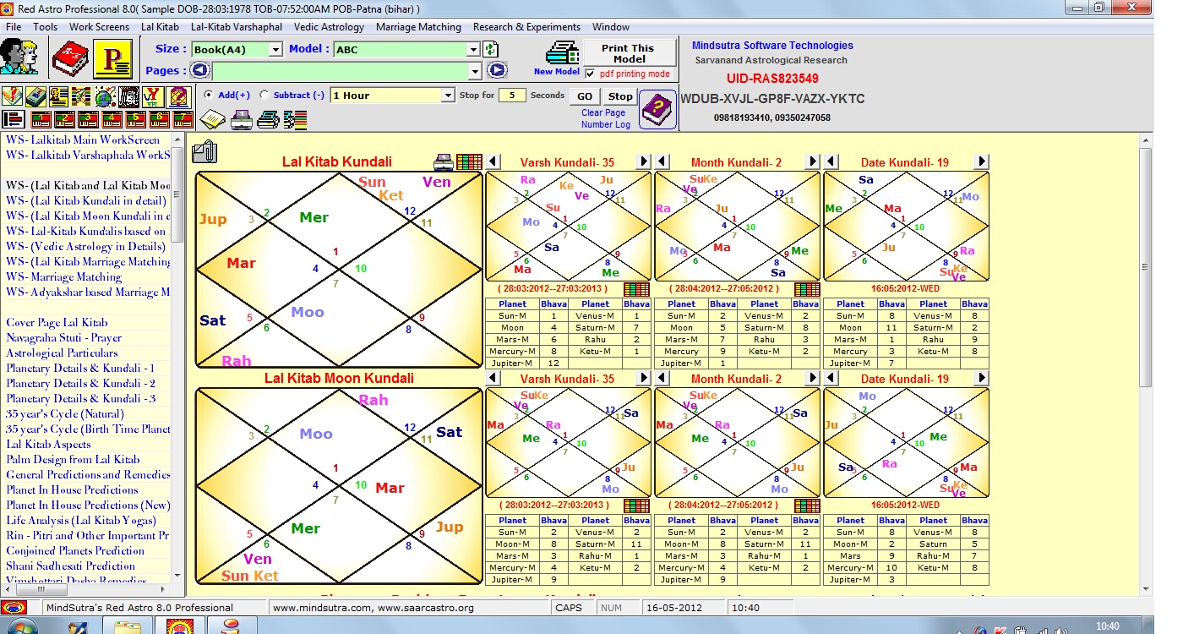Click previous arrow of Date Kundali in Moon Kundali row

coord(832,379)
